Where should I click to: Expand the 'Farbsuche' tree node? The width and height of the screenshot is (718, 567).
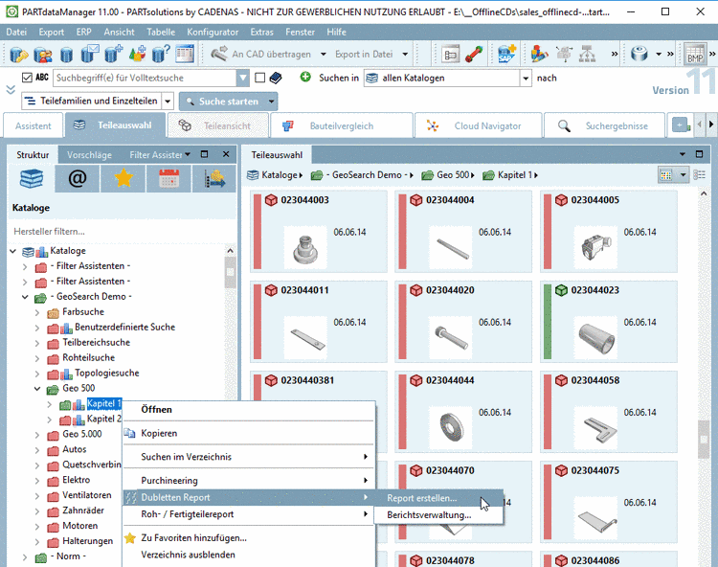click(37, 312)
